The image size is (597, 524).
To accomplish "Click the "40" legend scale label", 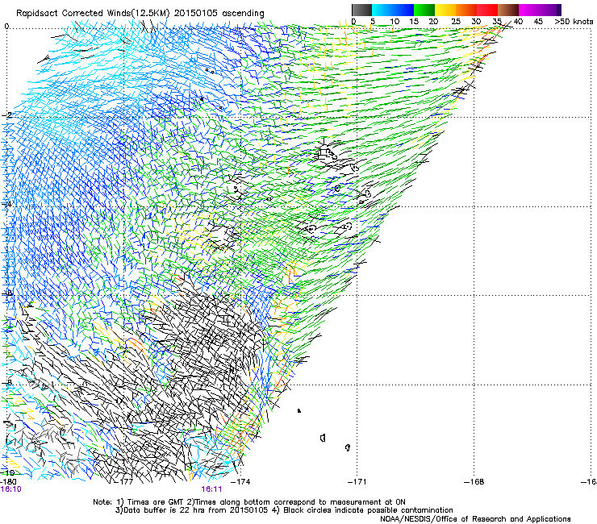I will [518, 22].
